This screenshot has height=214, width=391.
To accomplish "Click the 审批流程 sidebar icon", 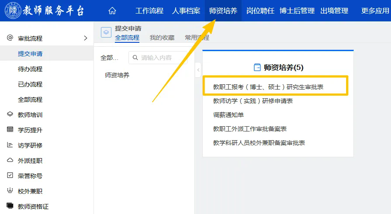I will [x=10, y=38].
